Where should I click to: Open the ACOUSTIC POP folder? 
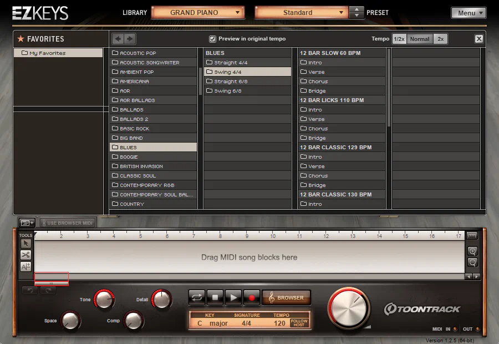pos(154,53)
